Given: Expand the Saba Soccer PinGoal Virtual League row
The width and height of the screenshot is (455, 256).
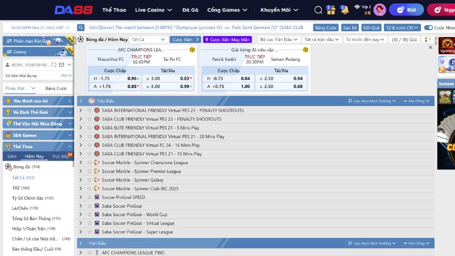Looking at the screenshot, I should 81,223.
